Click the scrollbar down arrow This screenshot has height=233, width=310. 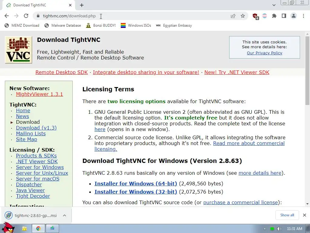point(307,204)
